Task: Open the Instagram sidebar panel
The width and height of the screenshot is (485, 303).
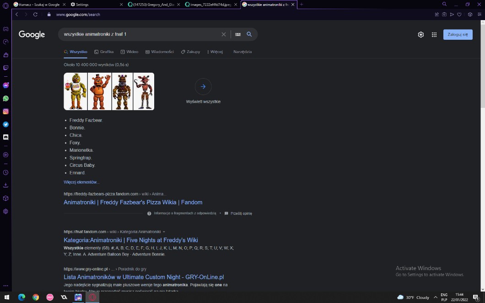Action: click(x=5, y=111)
